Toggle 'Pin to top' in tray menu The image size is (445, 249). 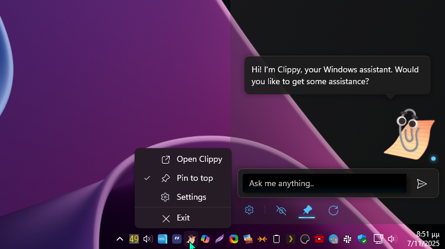183,178
